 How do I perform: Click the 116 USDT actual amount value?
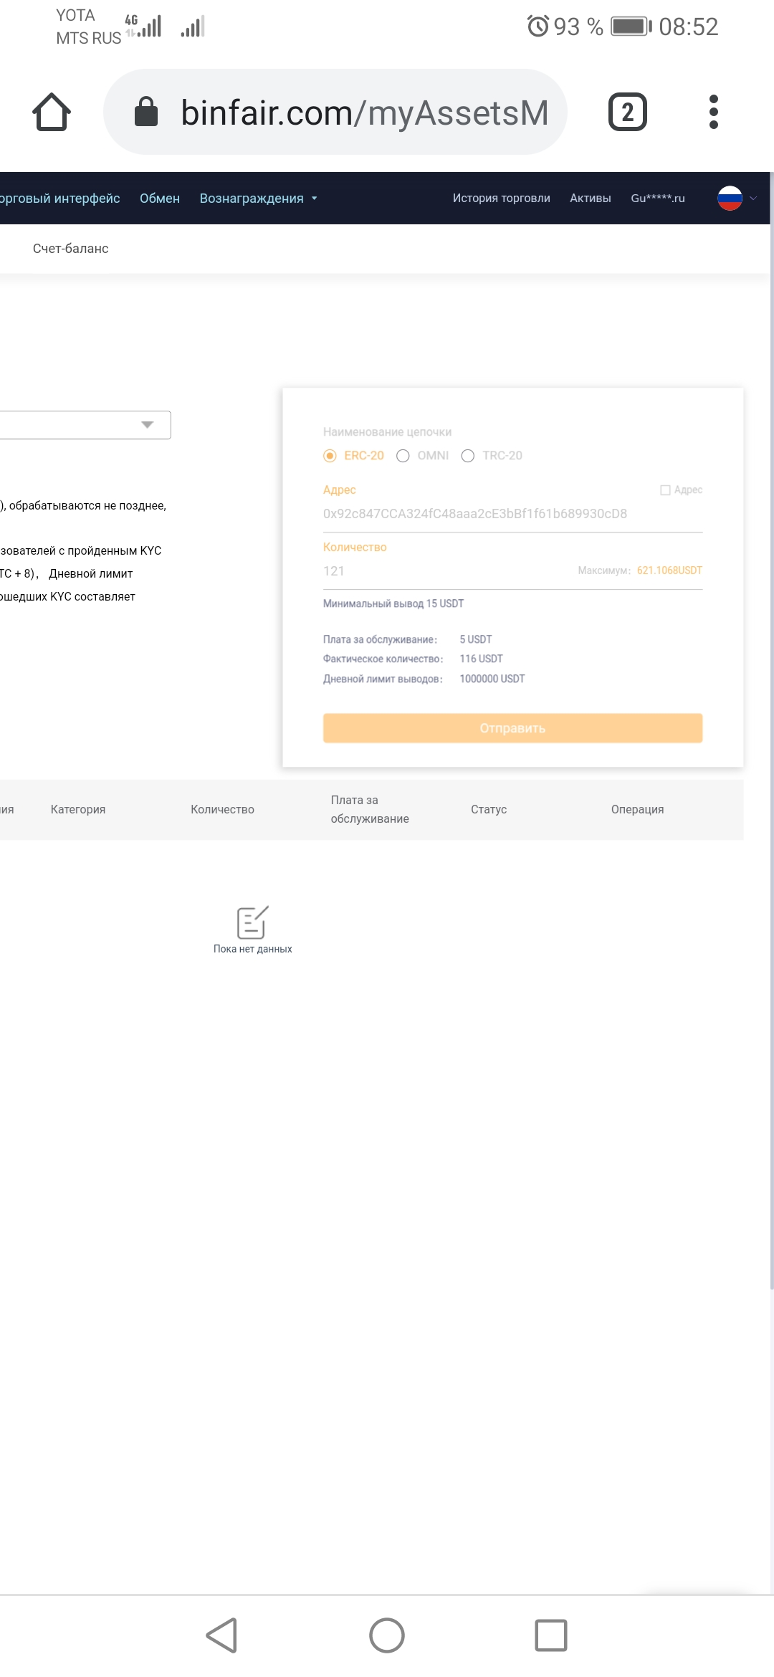pyautogui.click(x=481, y=659)
